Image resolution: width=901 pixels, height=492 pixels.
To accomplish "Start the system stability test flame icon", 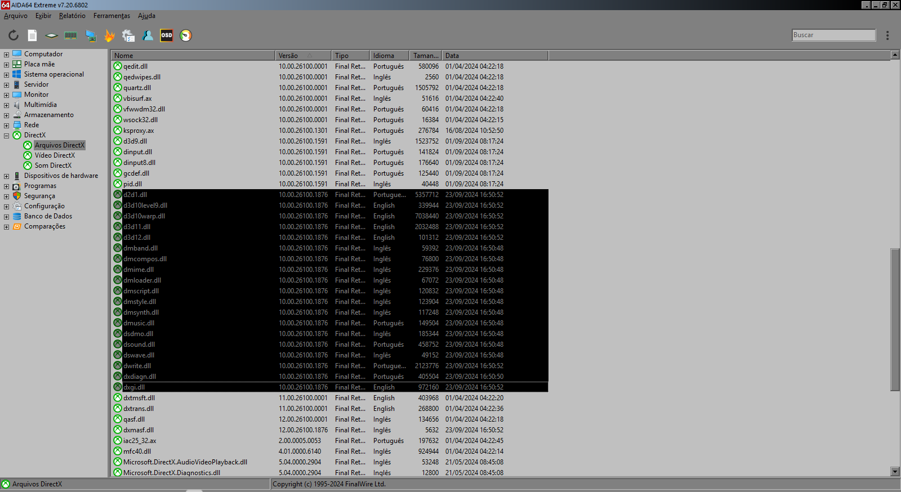I will [x=109, y=35].
